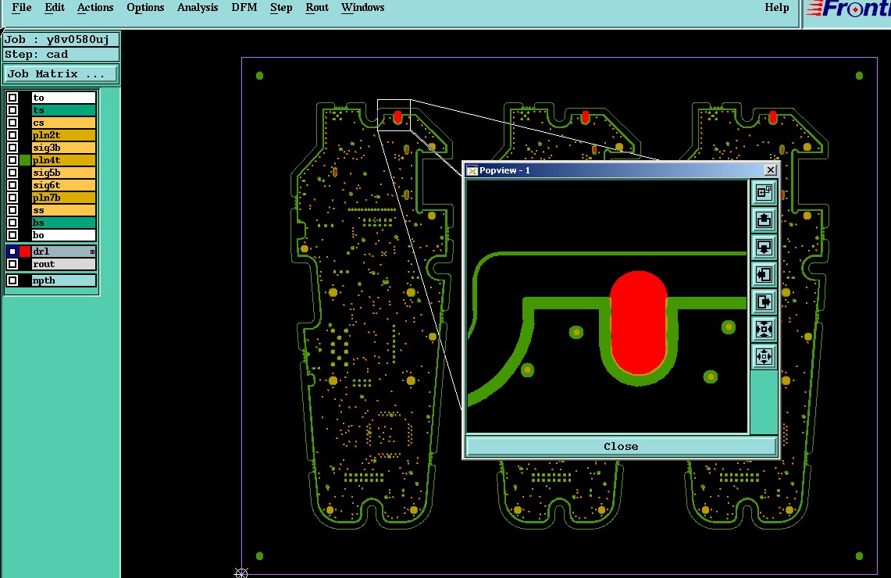Screen dimensions: 891x578
Task: Pan the Popview to the right
Action: pyautogui.click(x=764, y=301)
